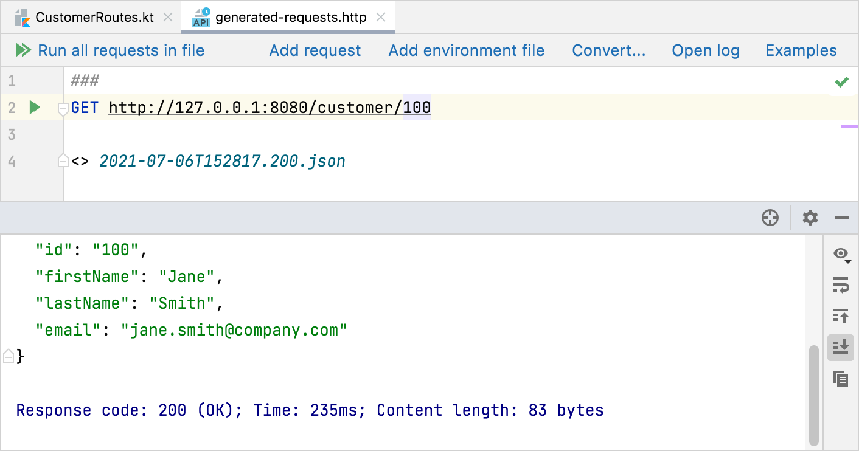
Task: Toggle scroll-to-end in response panel
Action: point(841,347)
